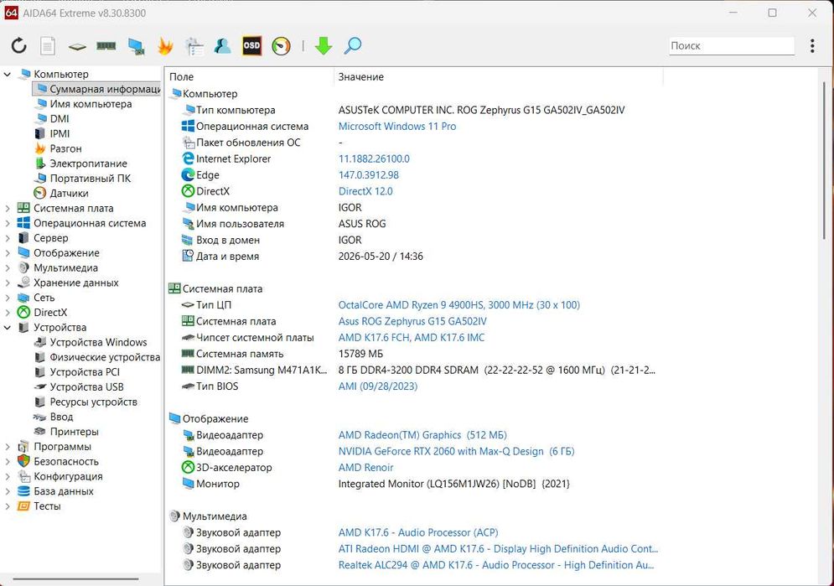
Task: Click the magnifier search icon
Action: (352, 46)
